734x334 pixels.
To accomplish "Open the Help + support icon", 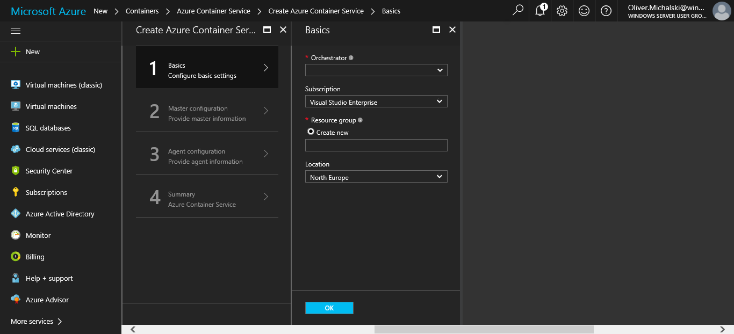I will click(x=16, y=278).
